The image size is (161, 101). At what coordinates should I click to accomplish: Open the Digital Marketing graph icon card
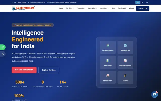click(125, 62)
